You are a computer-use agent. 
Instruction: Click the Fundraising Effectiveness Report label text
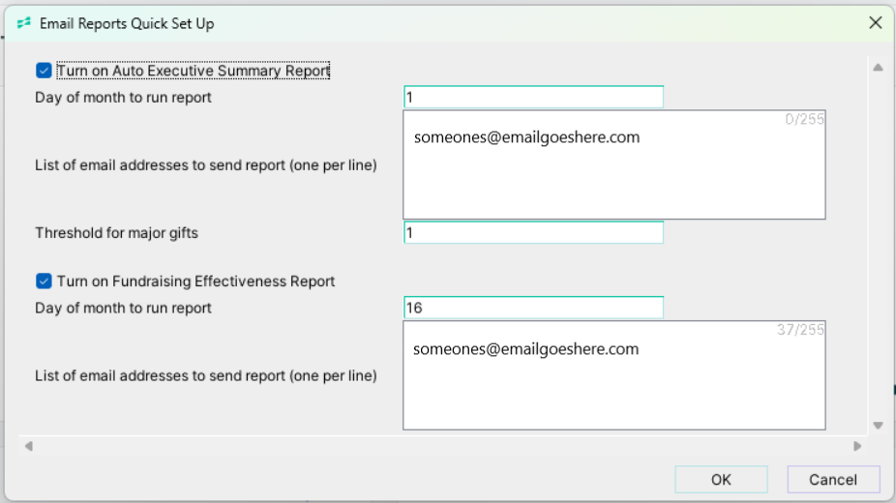pyautogui.click(x=195, y=281)
